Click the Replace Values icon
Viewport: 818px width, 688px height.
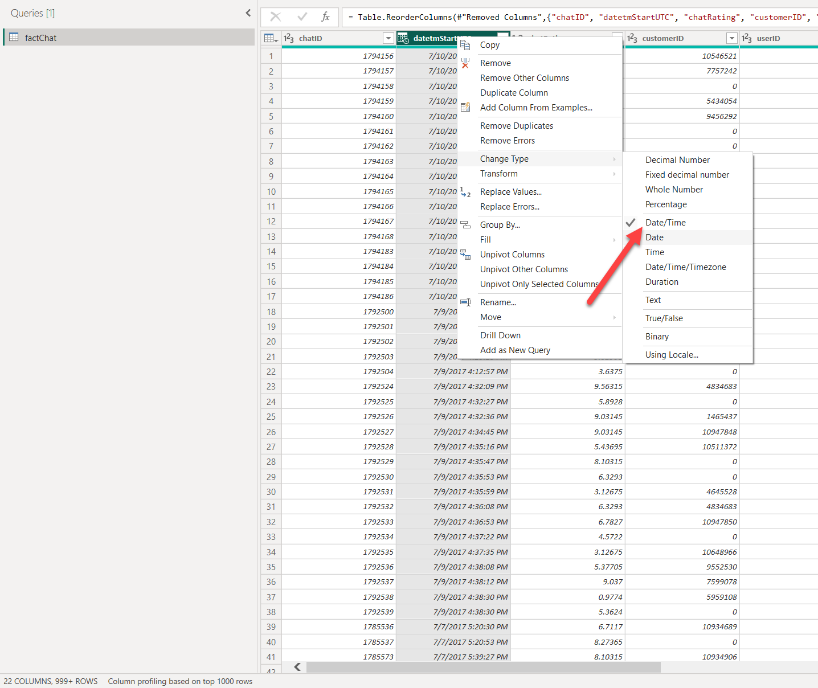click(x=465, y=193)
